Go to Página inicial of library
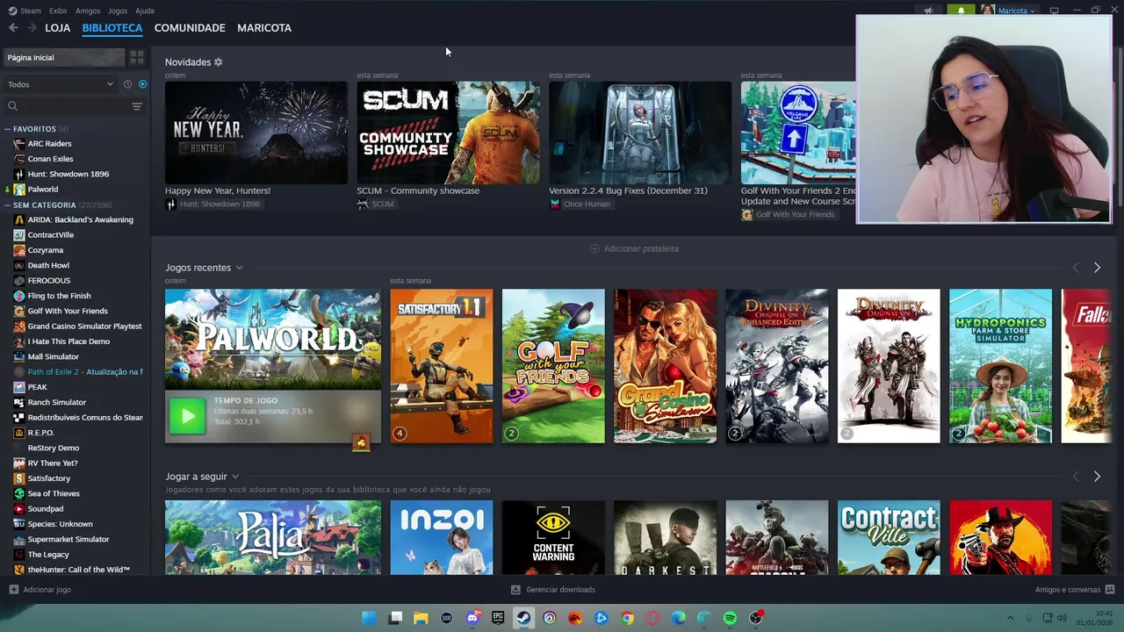 click(x=64, y=57)
